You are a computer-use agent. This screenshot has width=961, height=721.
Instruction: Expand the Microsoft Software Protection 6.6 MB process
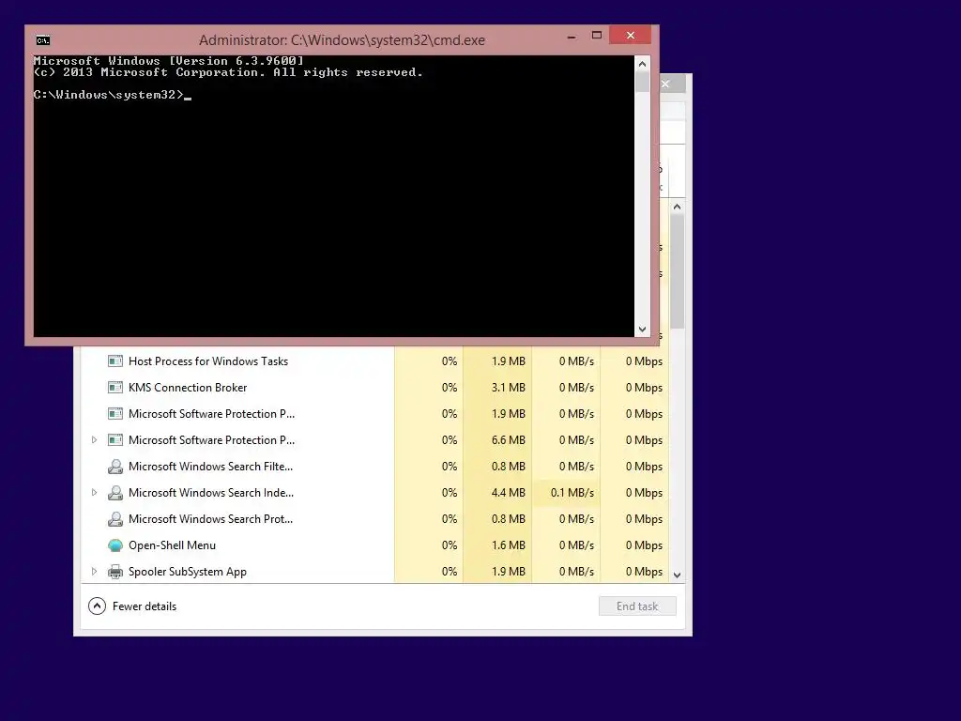94,440
